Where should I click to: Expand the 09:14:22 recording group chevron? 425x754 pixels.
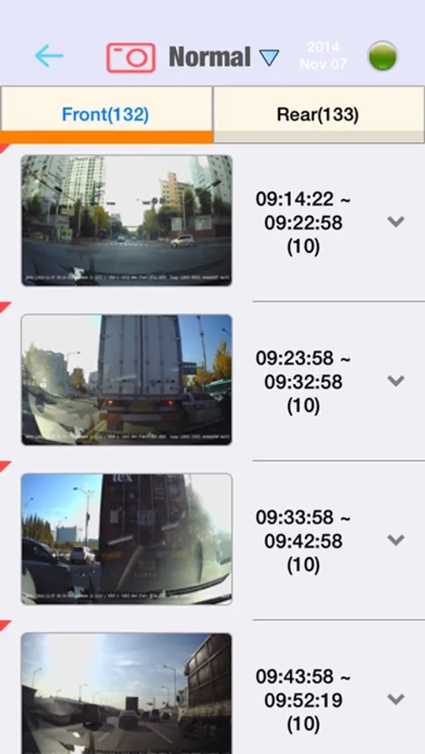click(x=396, y=221)
